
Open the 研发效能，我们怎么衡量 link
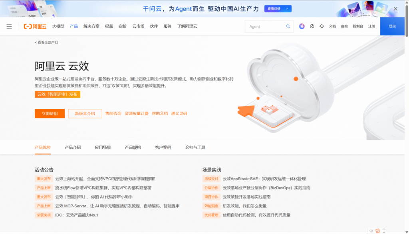click(245, 206)
